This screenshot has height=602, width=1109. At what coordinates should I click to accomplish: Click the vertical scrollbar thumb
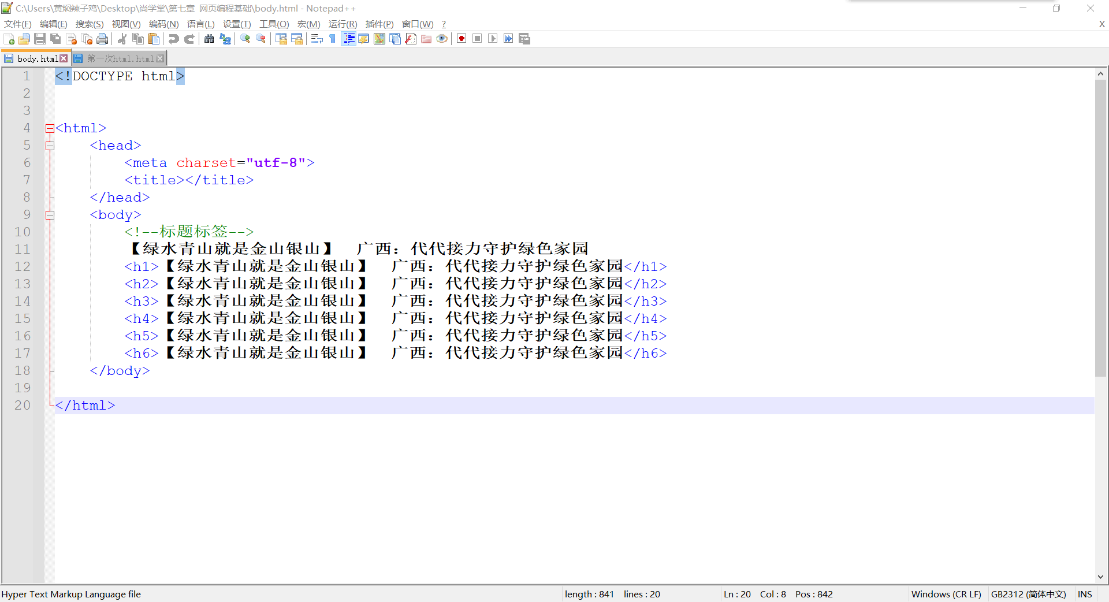pyautogui.click(x=1100, y=228)
